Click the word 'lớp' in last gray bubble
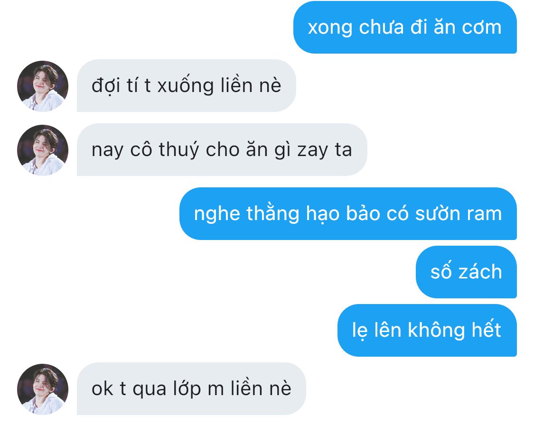 pyautogui.click(x=187, y=389)
